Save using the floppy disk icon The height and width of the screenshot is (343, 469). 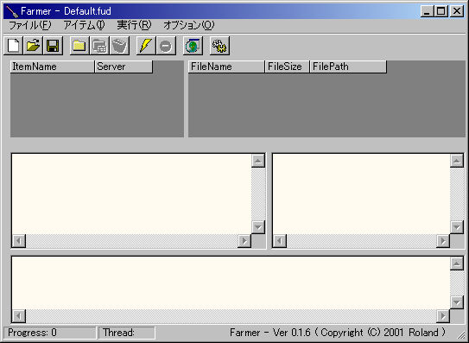[x=53, y=46]
